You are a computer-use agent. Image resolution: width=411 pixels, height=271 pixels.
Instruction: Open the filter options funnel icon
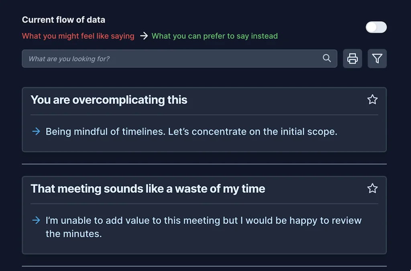tap(377, 59)
